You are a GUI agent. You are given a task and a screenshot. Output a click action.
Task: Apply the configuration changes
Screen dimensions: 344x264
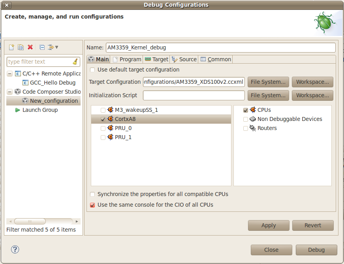(269, 225)
